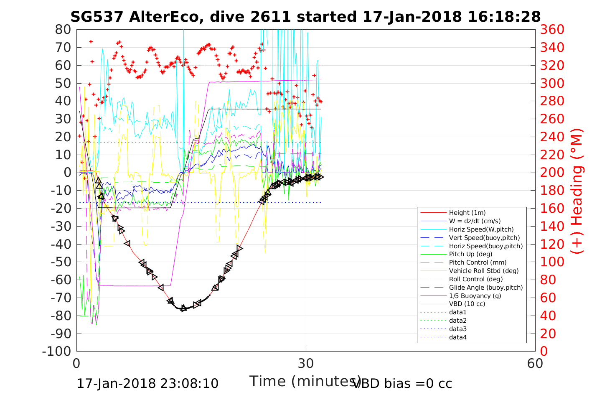Click the '-90' y-axis tick label

(x=61, y=333)
